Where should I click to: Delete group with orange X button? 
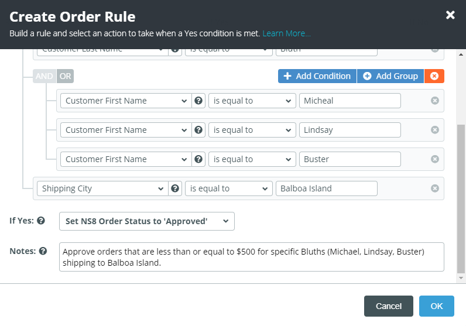point(434,76)
